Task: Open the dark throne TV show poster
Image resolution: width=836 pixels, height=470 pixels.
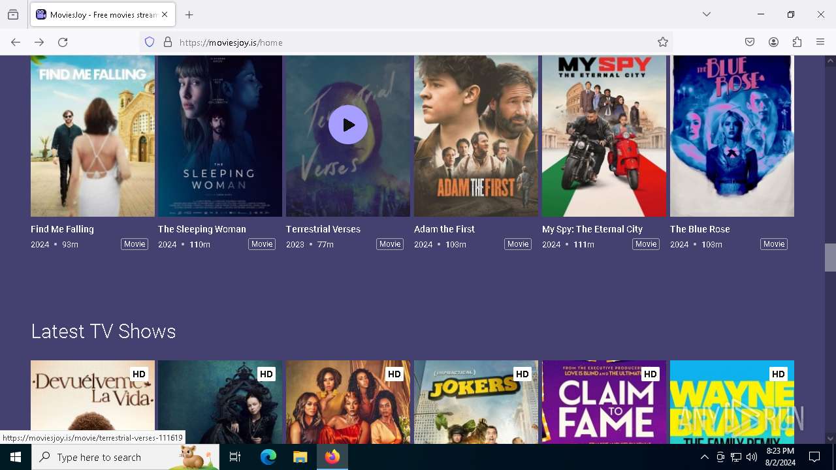Action: point(220,402)
